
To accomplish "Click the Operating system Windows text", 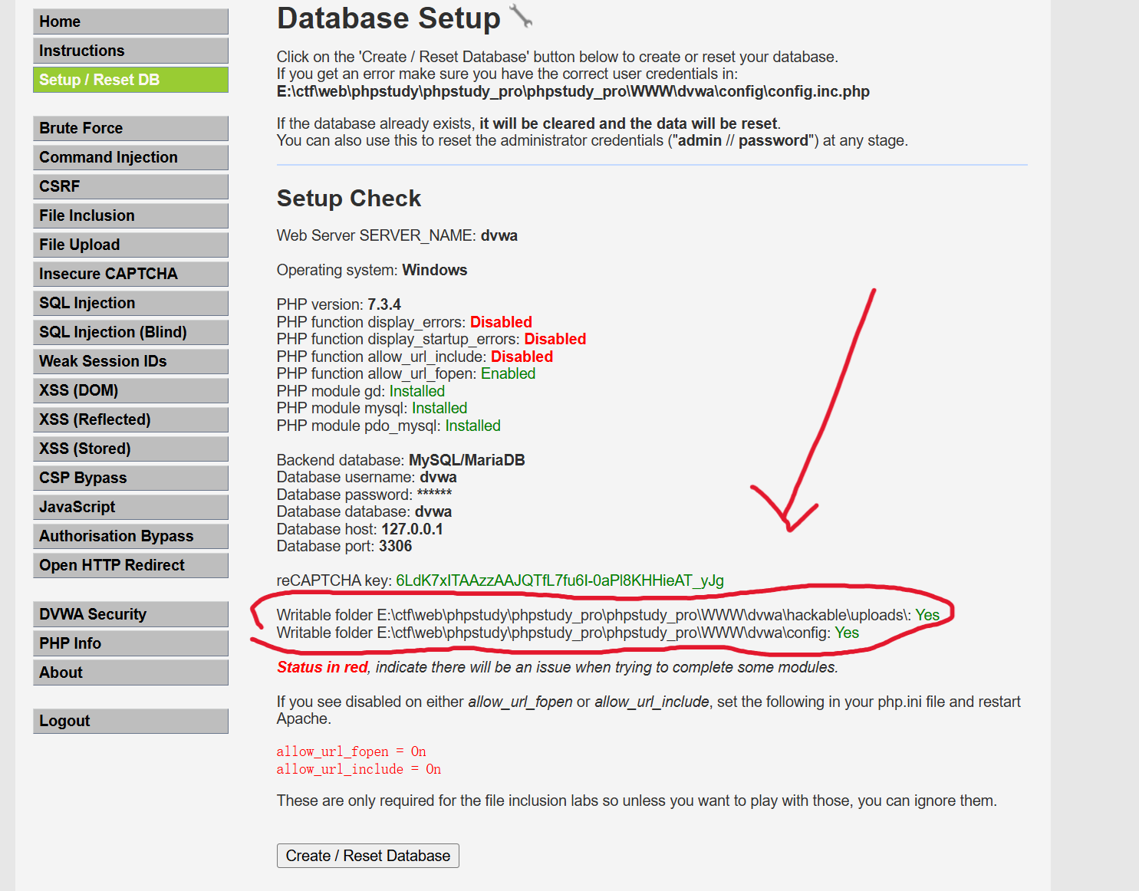I will [372, 270].
